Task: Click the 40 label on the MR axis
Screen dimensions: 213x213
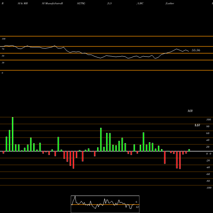Action: click(208, 140)
